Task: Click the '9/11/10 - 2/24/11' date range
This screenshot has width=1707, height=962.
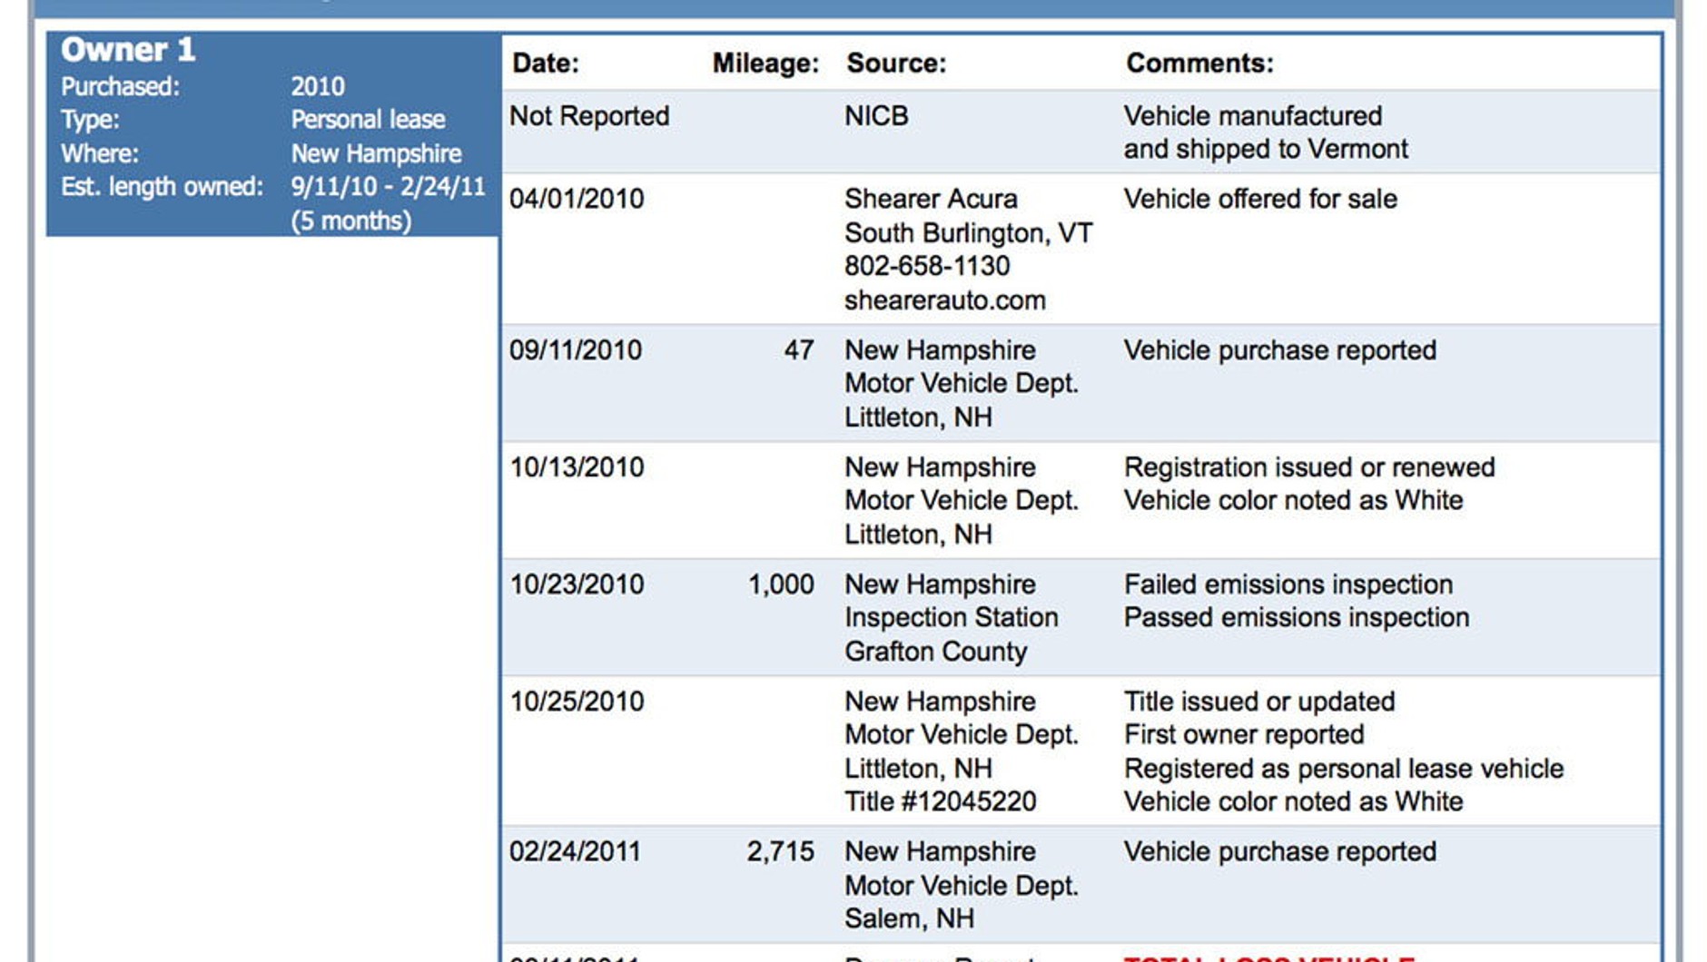Action: [x=389, y=187]
